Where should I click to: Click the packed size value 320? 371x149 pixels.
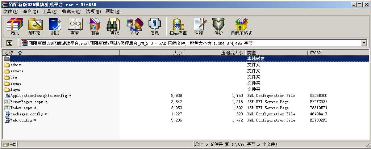click(239, 114)
